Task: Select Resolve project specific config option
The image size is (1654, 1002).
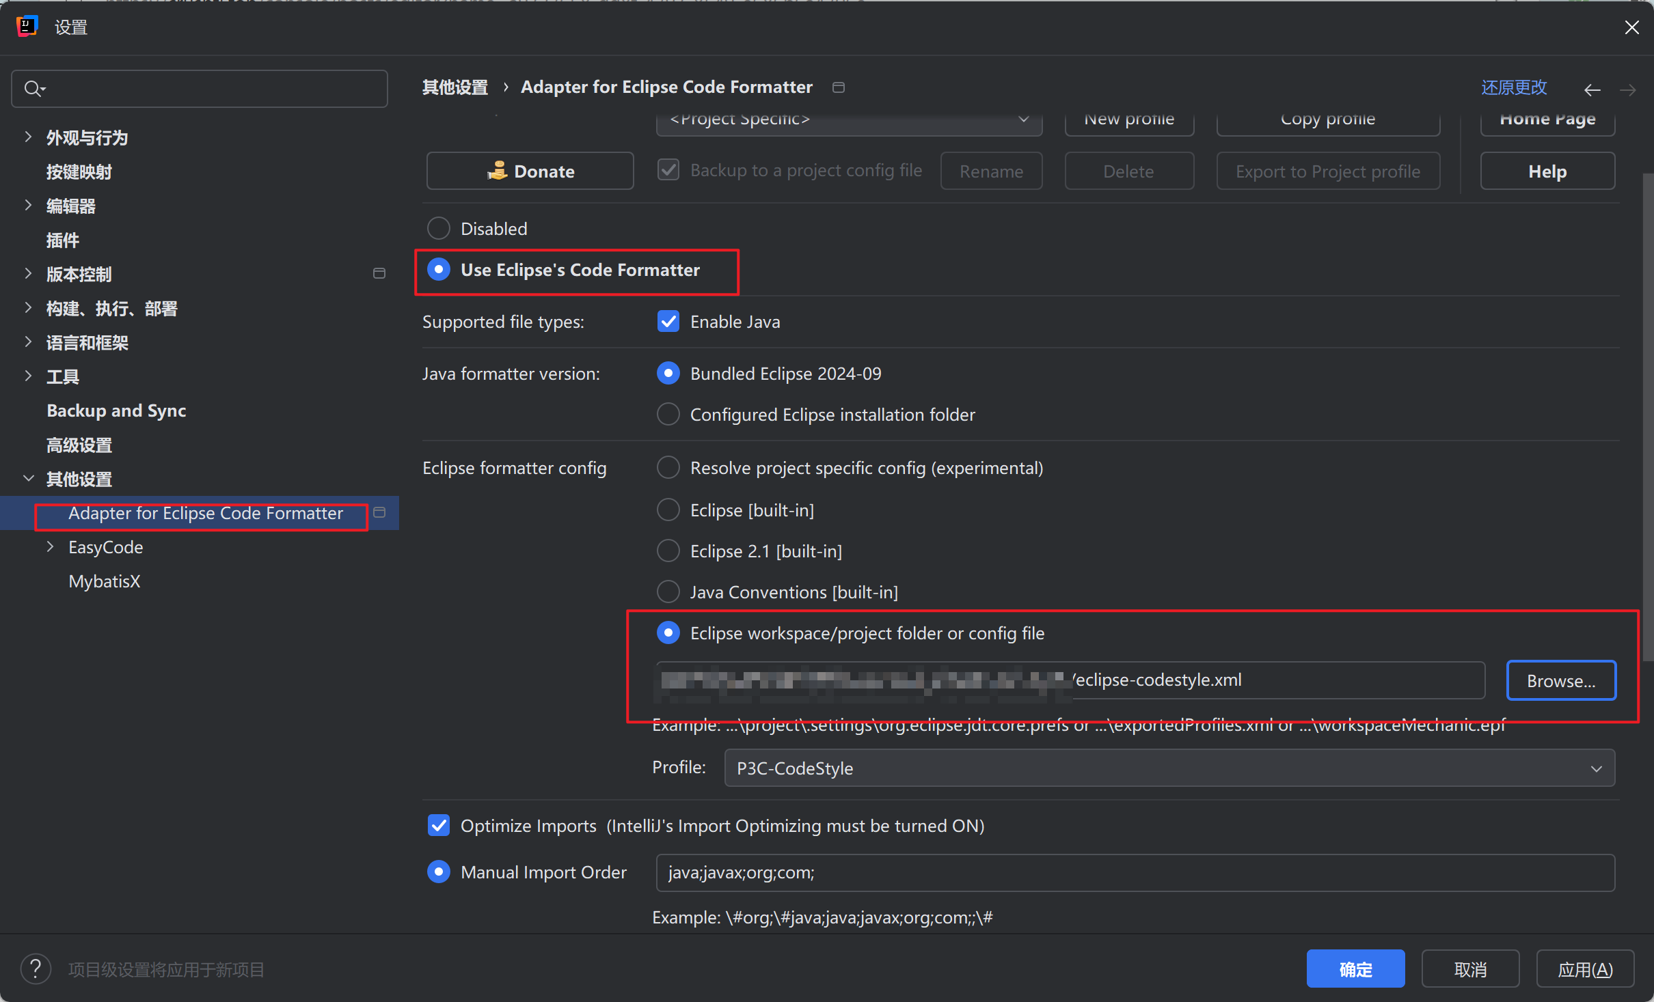Action: pos(668,468)
